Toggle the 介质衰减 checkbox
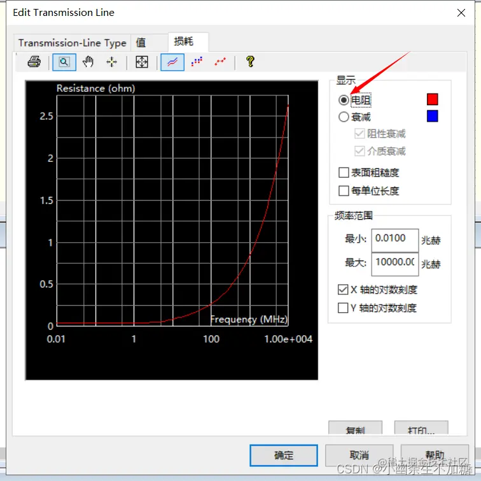 [x=359, y=151]
